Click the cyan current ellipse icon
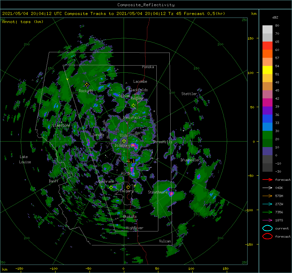The image size is (292, 273). tap(267, 228)
